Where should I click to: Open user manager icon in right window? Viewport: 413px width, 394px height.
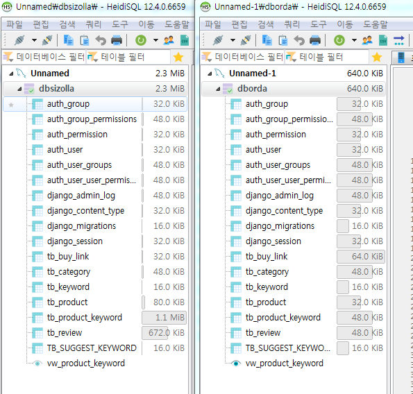pyautogui.click(x=367, y=40)
